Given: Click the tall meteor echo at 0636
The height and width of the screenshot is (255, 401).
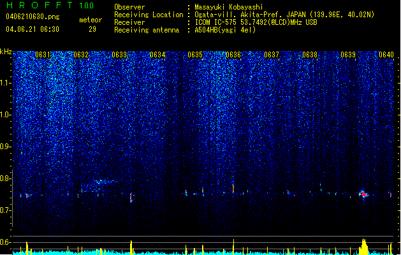Looking at the screenshot, I should tap(233, 188).
